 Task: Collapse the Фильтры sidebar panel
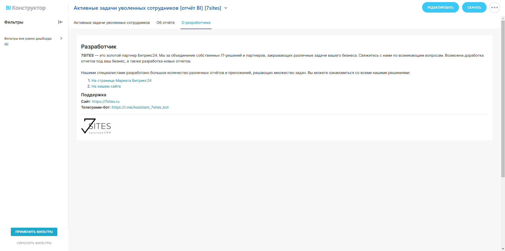click(x=61, y=22)
